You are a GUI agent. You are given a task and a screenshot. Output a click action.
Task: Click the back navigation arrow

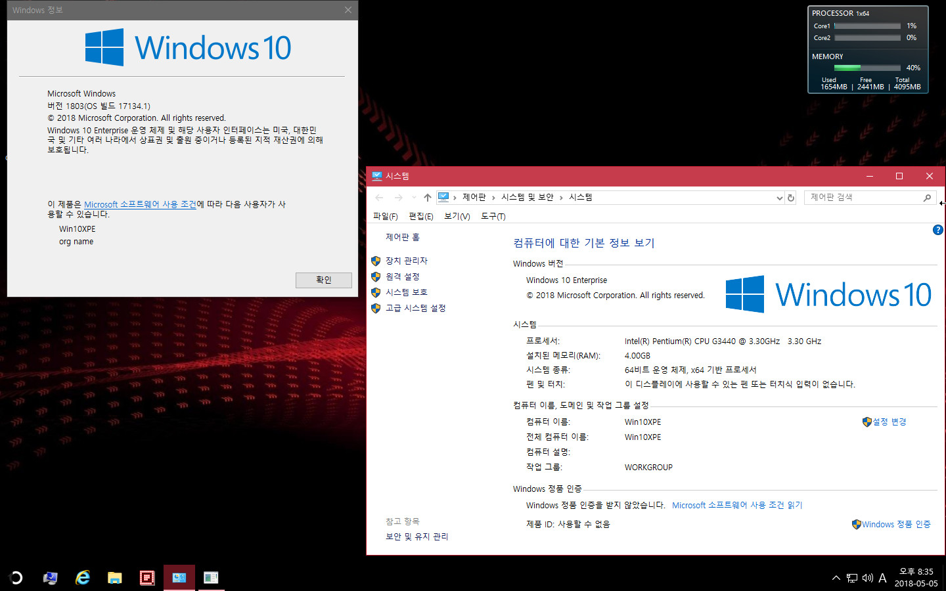pyautogui.click(x=379, y=197)
